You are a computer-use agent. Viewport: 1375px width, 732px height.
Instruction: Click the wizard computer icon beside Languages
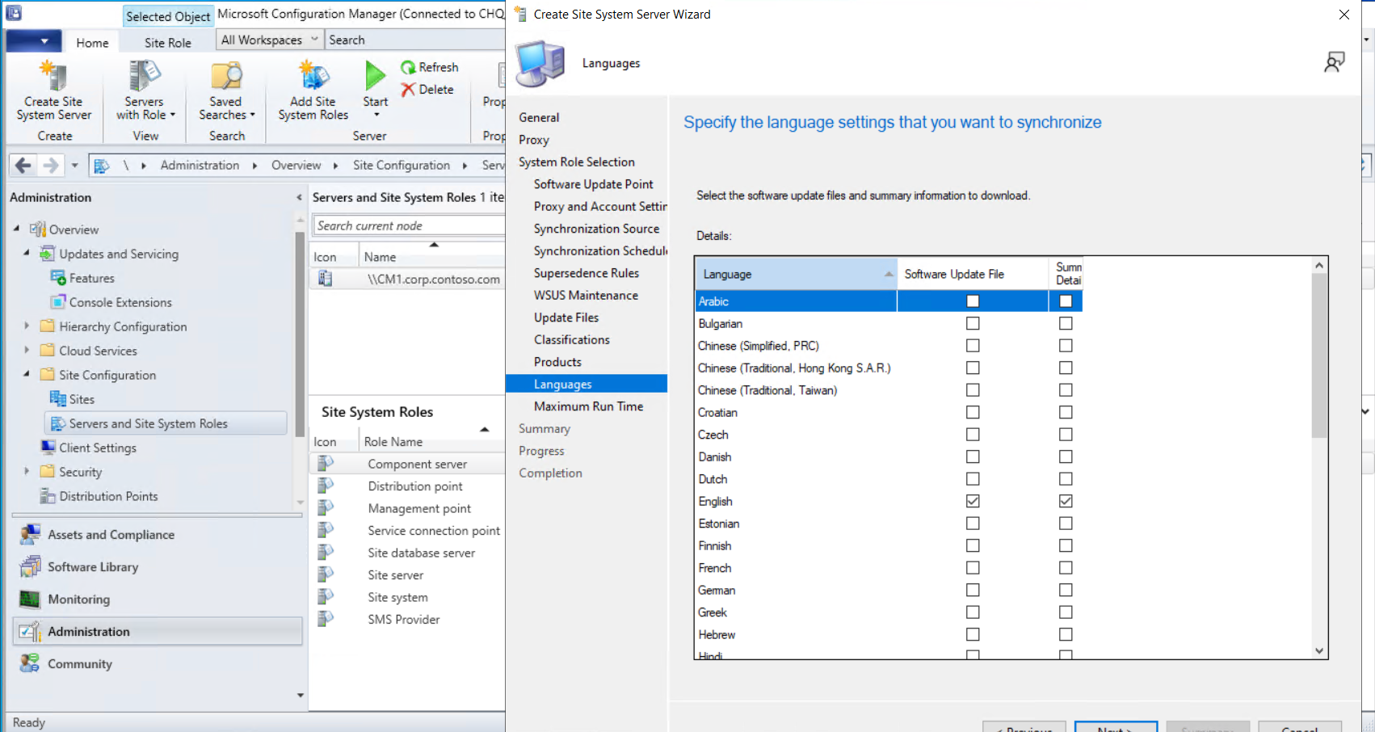tap(540, 63)
